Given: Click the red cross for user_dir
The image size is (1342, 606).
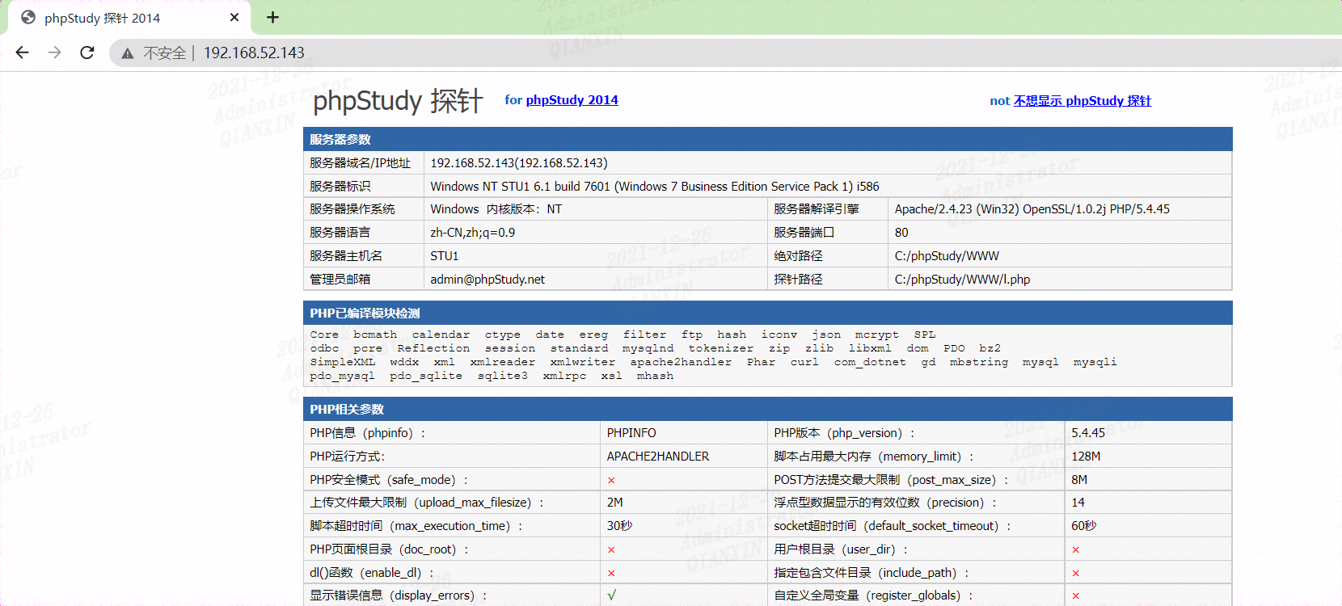Looking at the screenshot, I should 1075,549.
